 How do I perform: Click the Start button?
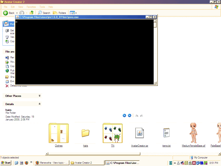pos(6,163)
